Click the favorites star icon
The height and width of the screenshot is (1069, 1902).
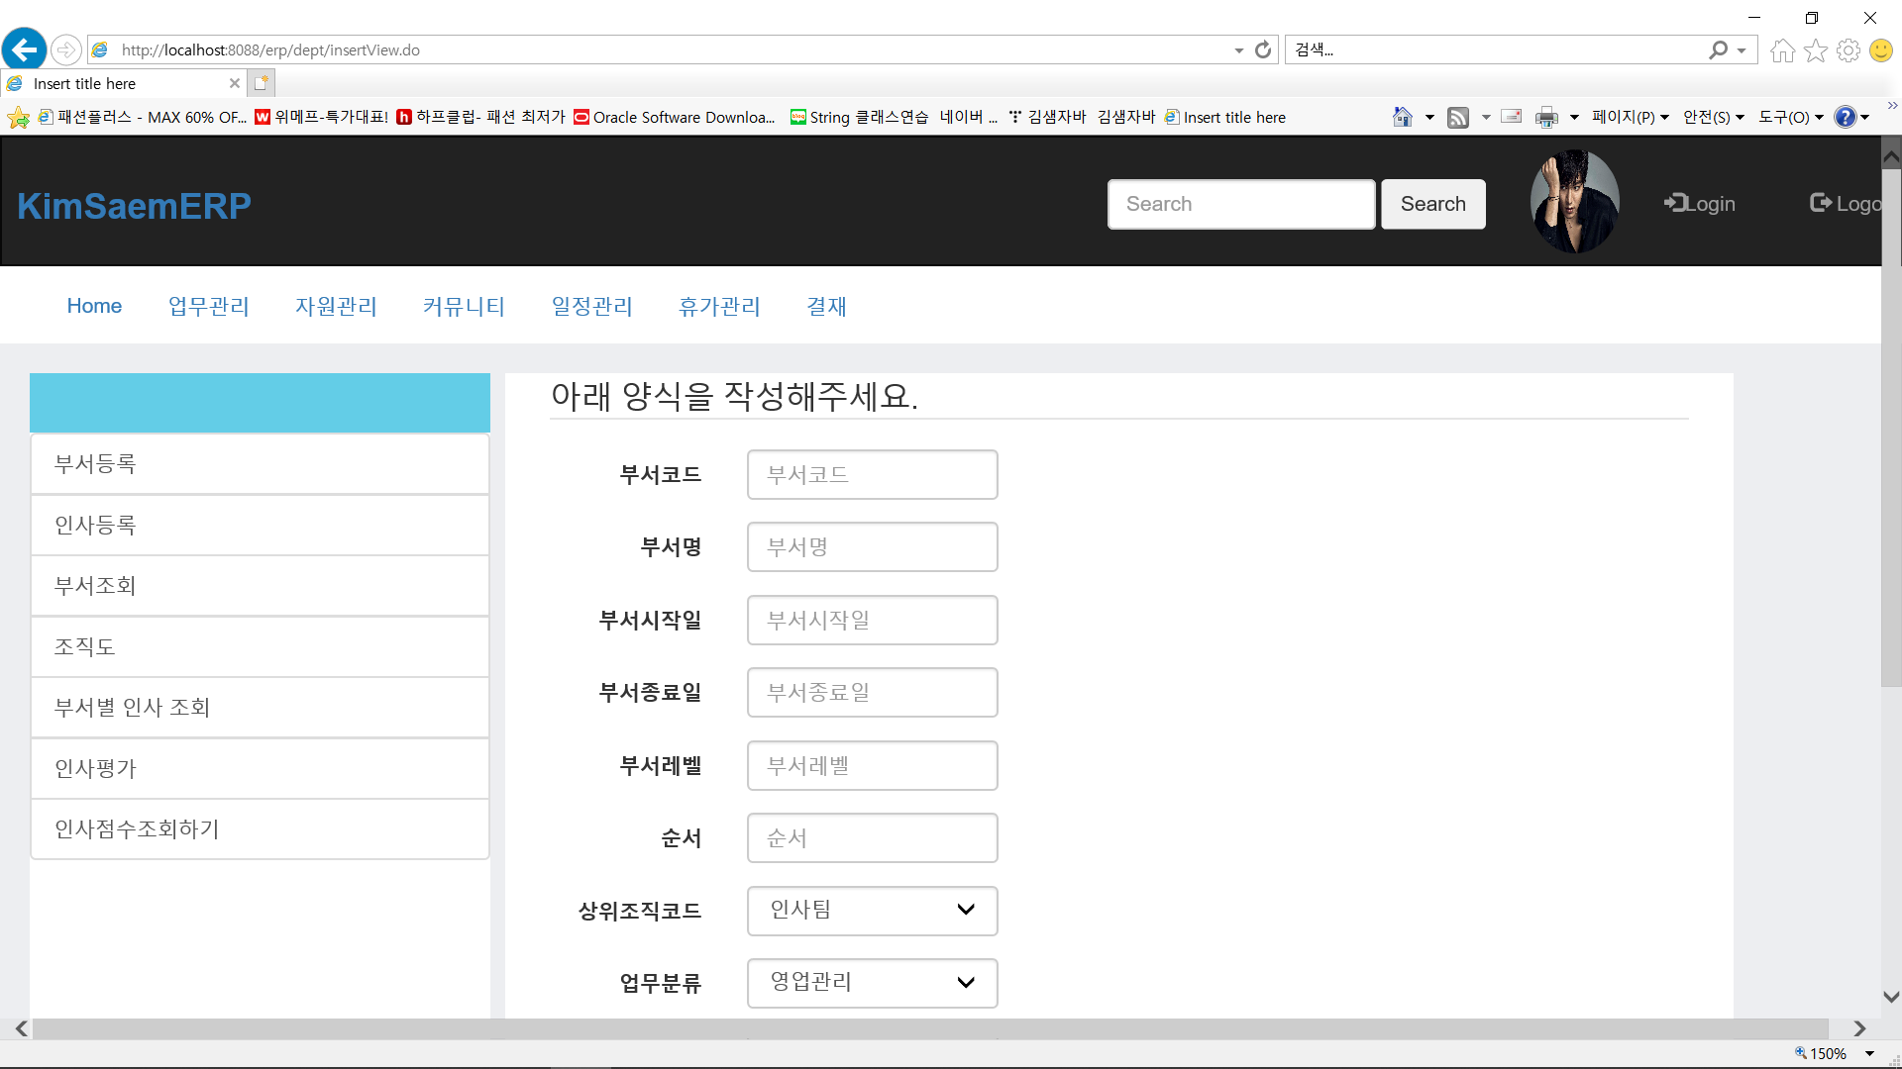[1815, 50]
